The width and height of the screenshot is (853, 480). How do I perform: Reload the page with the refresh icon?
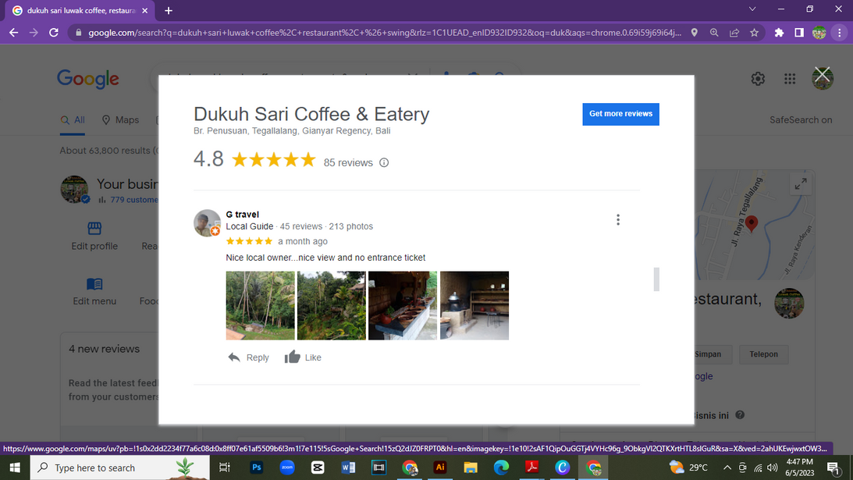point(54,33)
